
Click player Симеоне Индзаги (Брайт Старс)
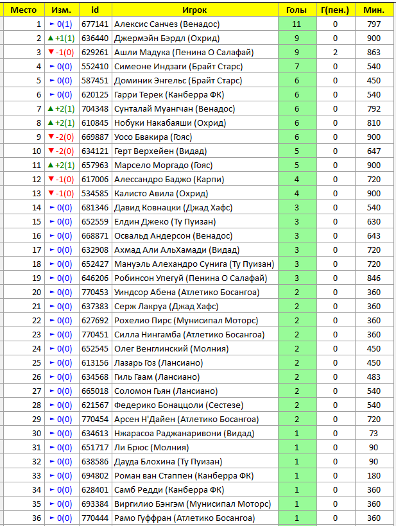pos(178,67)
